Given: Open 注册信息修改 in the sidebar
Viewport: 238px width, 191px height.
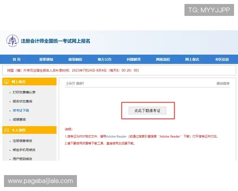Looking at the screenshot, I should coord(23,141).
